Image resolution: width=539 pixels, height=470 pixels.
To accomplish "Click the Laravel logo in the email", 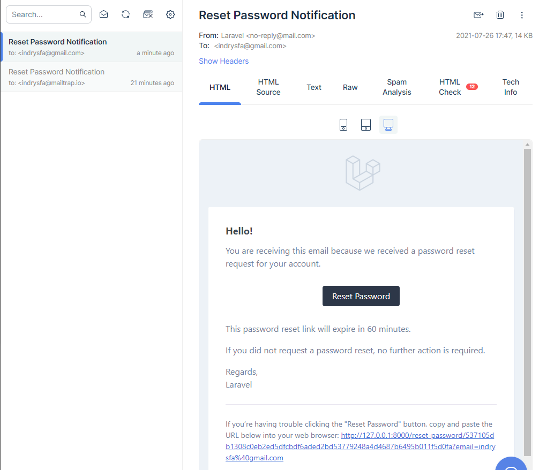I will click(362, 172).
